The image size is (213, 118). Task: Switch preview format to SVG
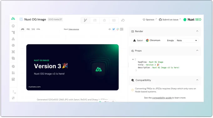click(x=33, y=29)
